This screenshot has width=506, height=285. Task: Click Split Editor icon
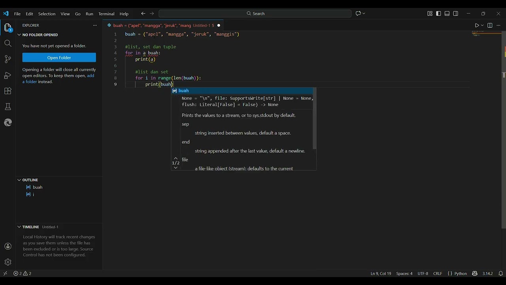[490, 25]
